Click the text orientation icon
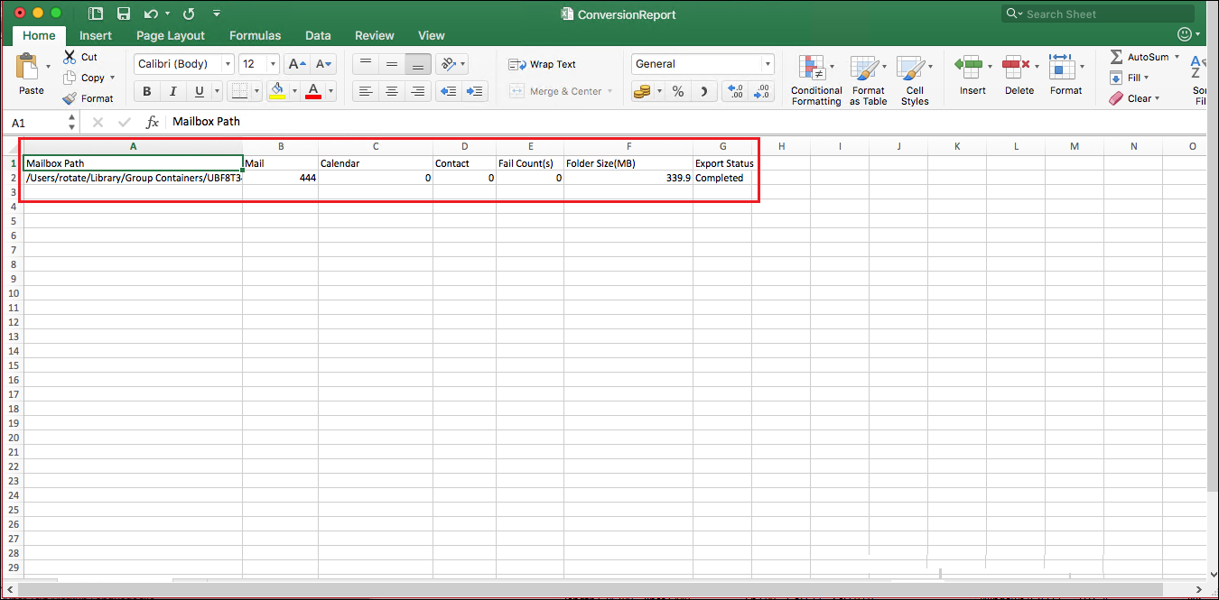This screenshot has height=600, width=1219. click(447, 64)
